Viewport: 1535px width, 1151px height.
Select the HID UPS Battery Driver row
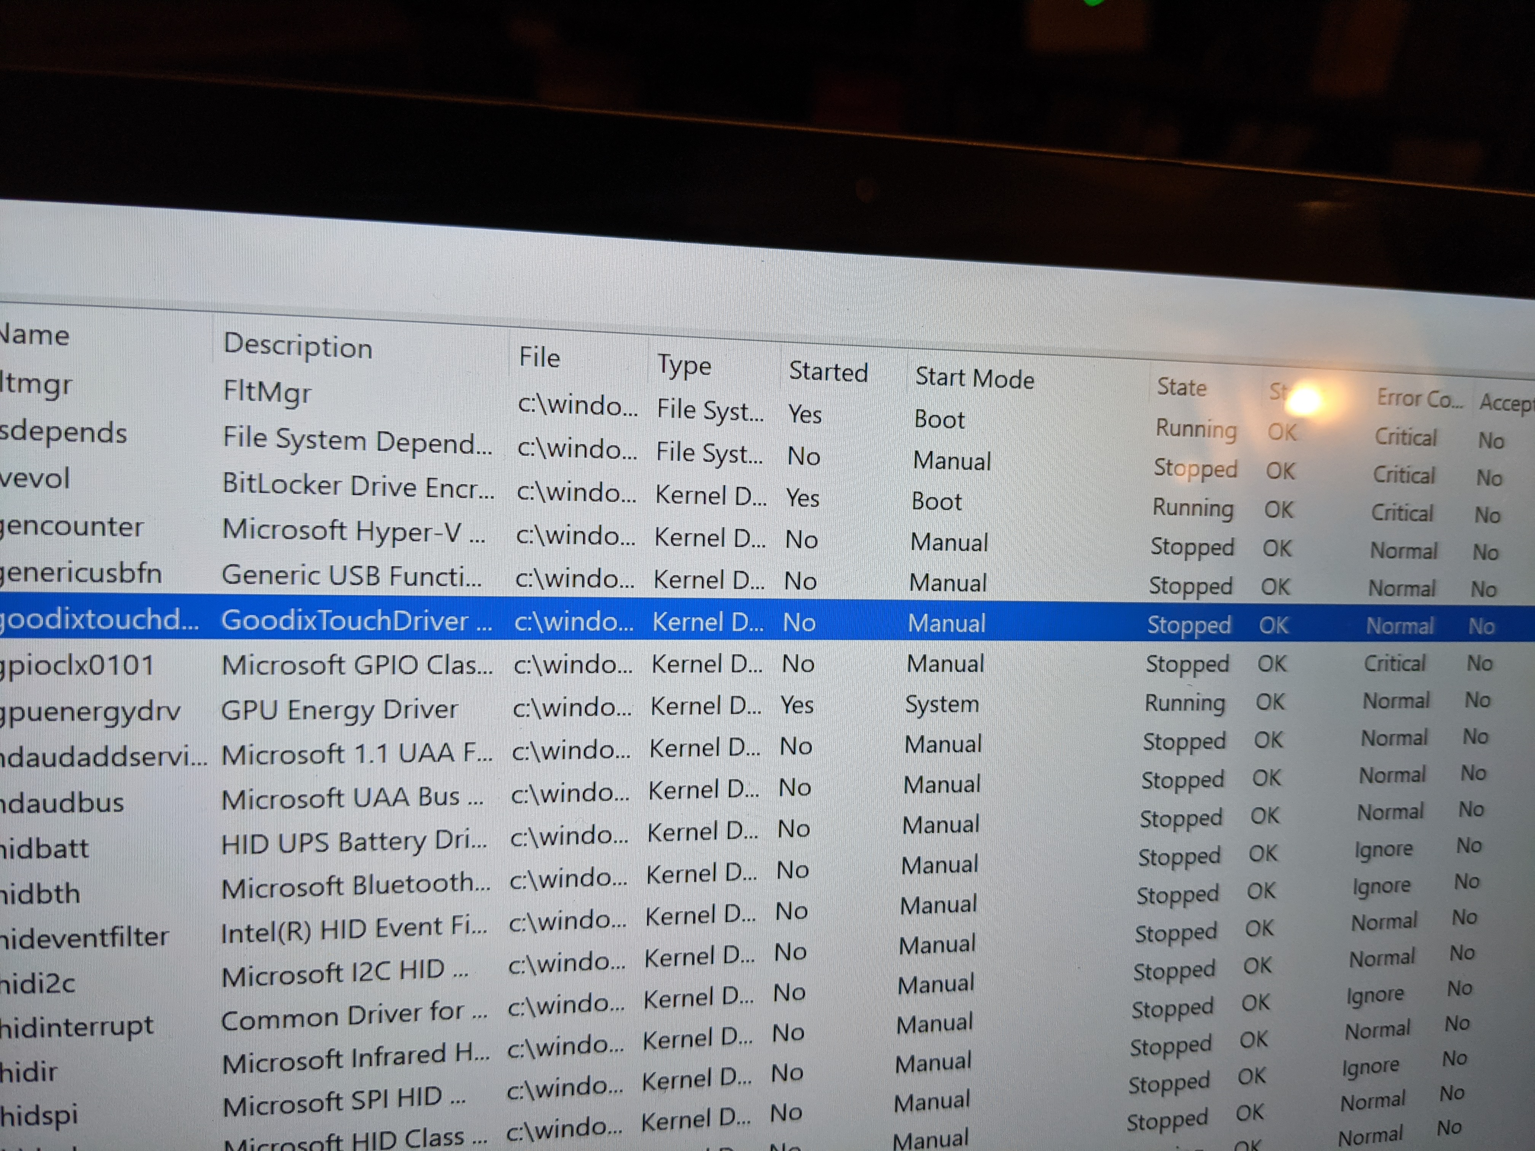(353, 842)
